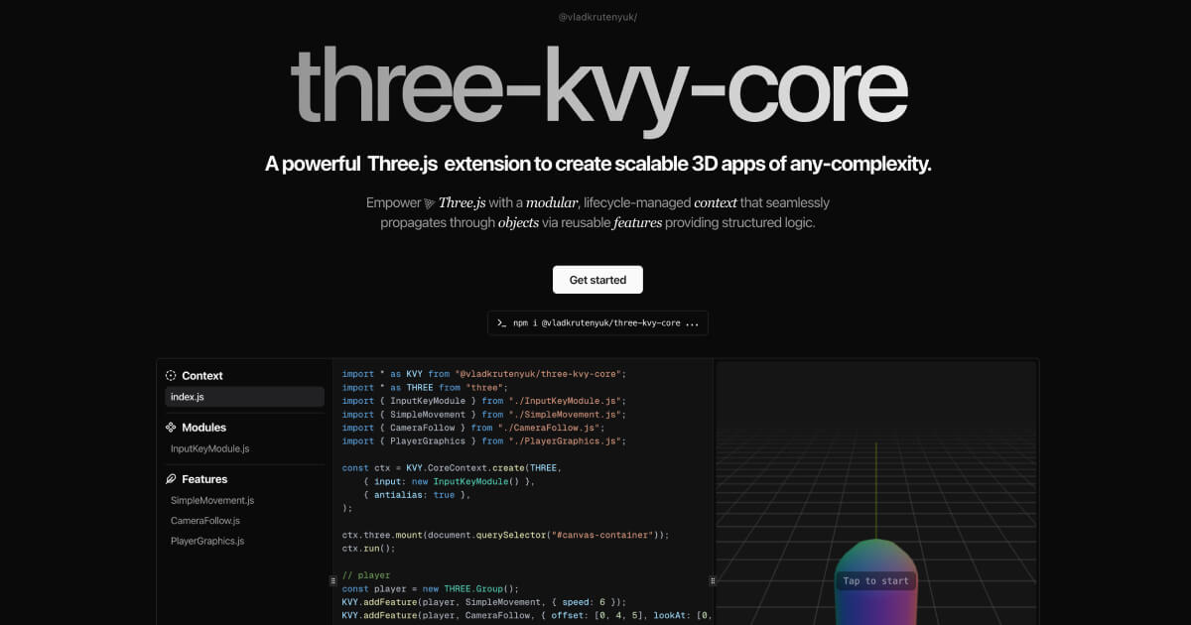1191x625 pixels.
Task: Click the ellipsis icon after the npm command
Action: click(x=692, y=322)
